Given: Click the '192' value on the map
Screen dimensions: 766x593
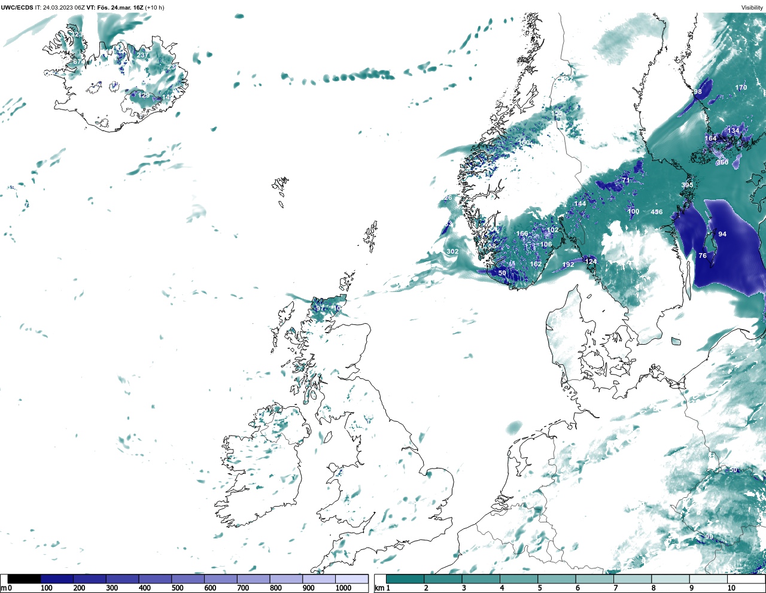Looking at the screenshot, I should pos(568,264).
